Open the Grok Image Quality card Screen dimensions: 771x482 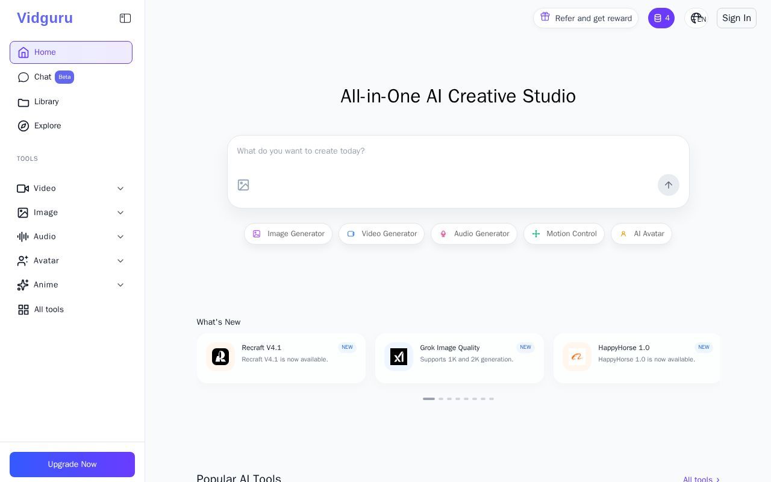tap(460, 358)
